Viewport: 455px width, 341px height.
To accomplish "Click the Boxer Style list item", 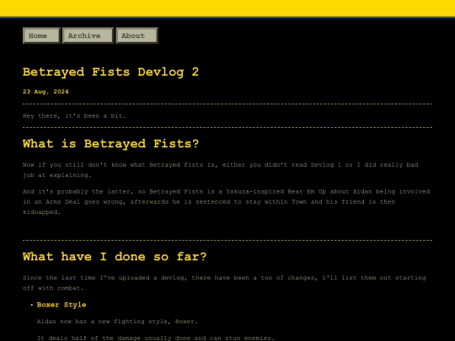I will point(62,305).
